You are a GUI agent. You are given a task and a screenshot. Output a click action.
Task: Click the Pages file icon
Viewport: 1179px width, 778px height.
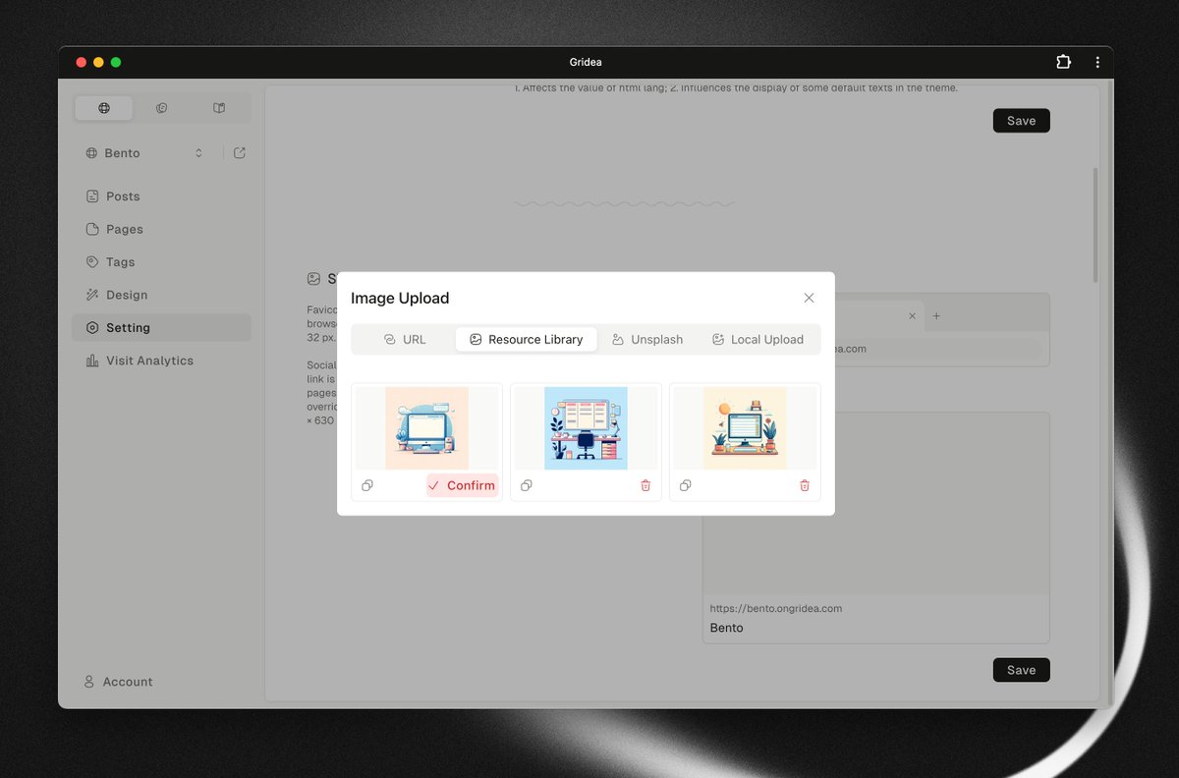tap(92, 229)
